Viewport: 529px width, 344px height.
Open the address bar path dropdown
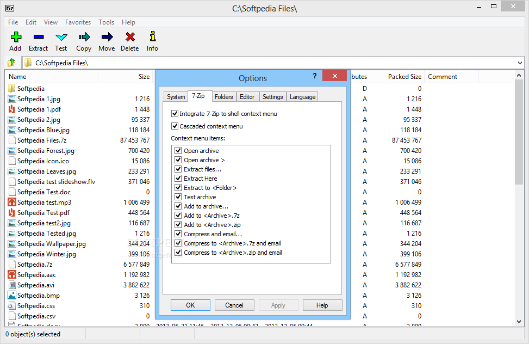point(520,63)
